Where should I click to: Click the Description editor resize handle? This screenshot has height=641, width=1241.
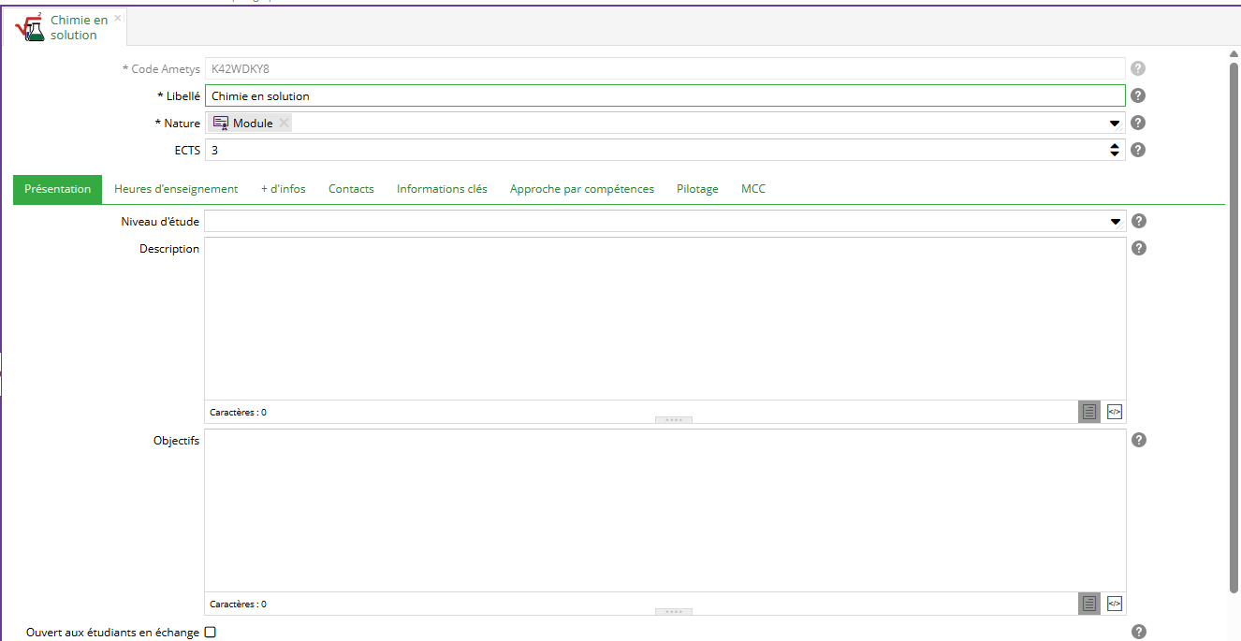673,420
